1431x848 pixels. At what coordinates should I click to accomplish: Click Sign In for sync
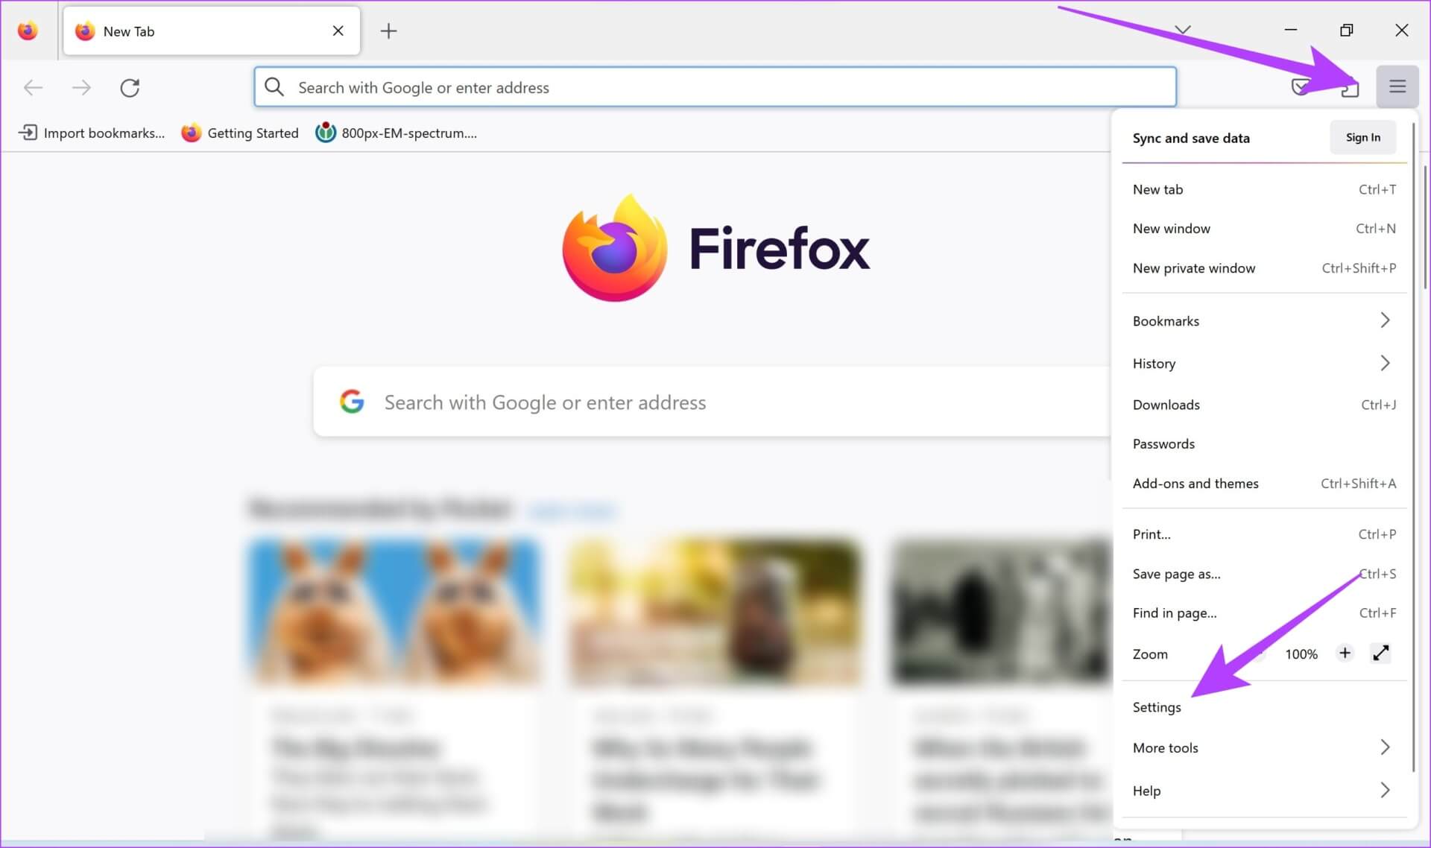coord(1362,137)
